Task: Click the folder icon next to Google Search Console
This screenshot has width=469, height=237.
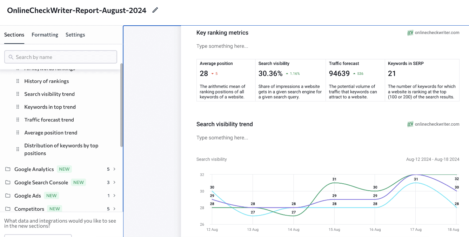Action: 7,182
